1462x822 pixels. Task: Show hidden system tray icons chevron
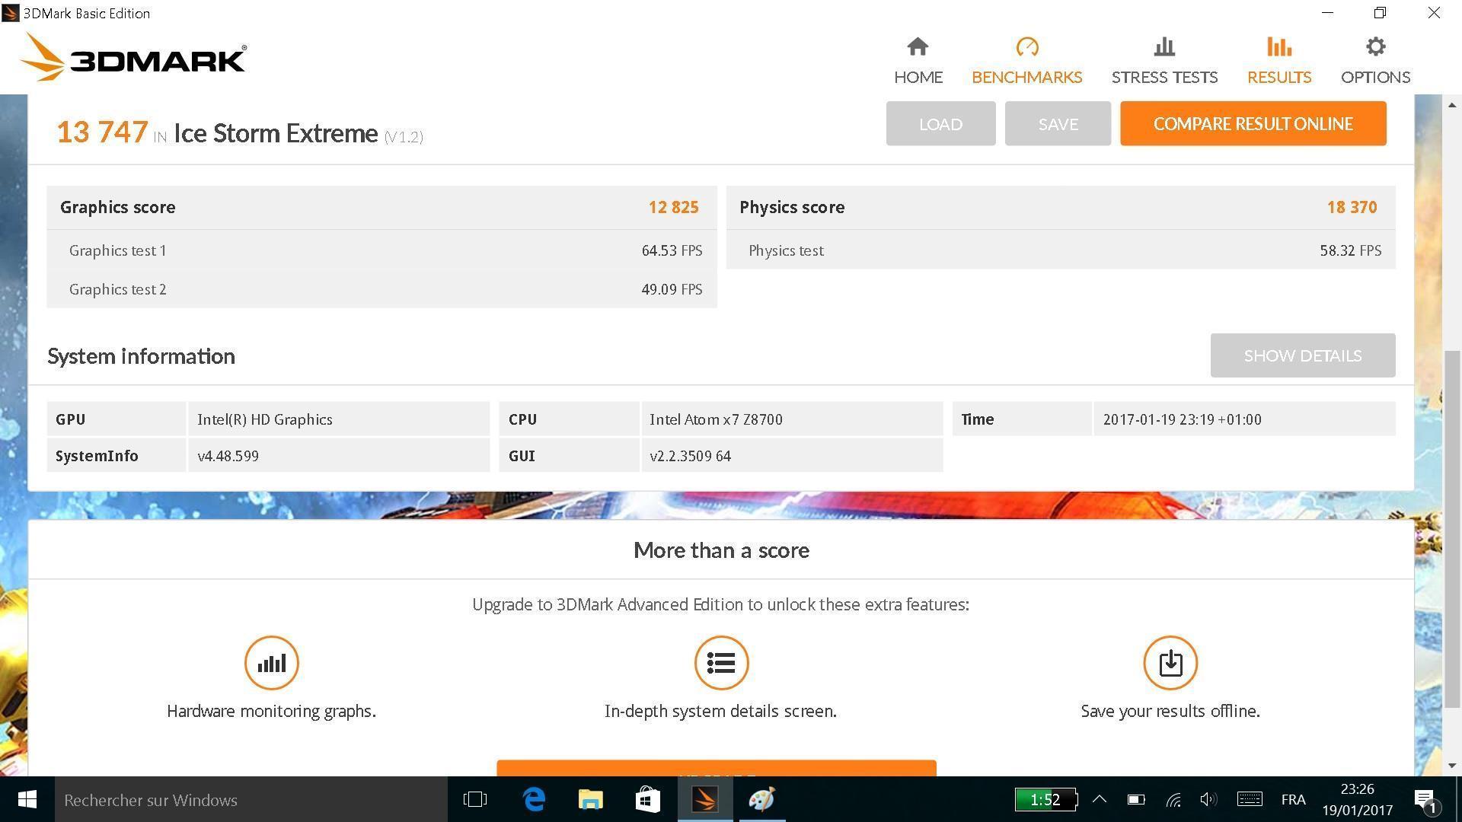click(1100, 799)
